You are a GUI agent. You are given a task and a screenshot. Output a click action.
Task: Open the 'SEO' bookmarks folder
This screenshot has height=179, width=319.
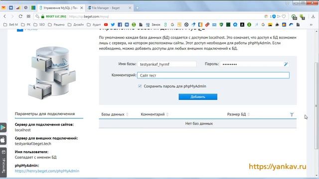click(39, 24)
